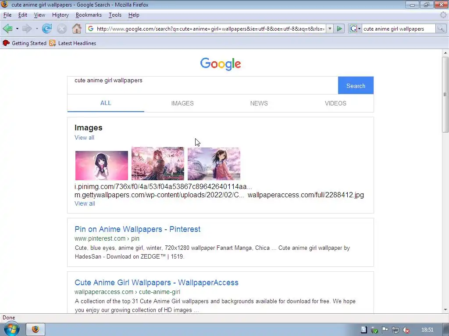Open the network connection tray icon
The height and width of the screenshot is (336, 449).
click(x=396, y=330)
